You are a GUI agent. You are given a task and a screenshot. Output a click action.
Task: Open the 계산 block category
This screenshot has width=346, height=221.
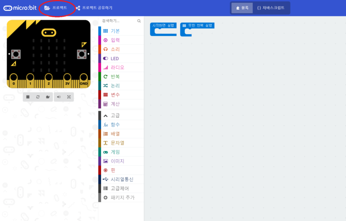tap(121, 104)
